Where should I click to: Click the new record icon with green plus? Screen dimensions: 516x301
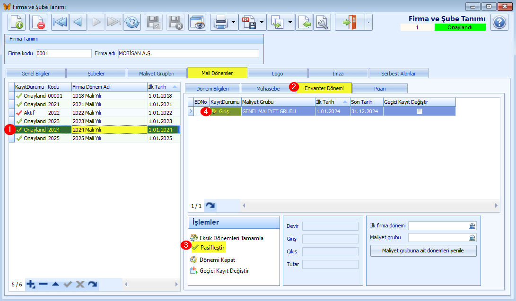click(x=17, y=22)
